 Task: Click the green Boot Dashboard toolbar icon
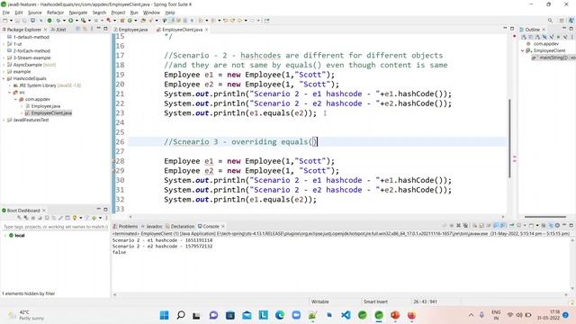[49, 21]
